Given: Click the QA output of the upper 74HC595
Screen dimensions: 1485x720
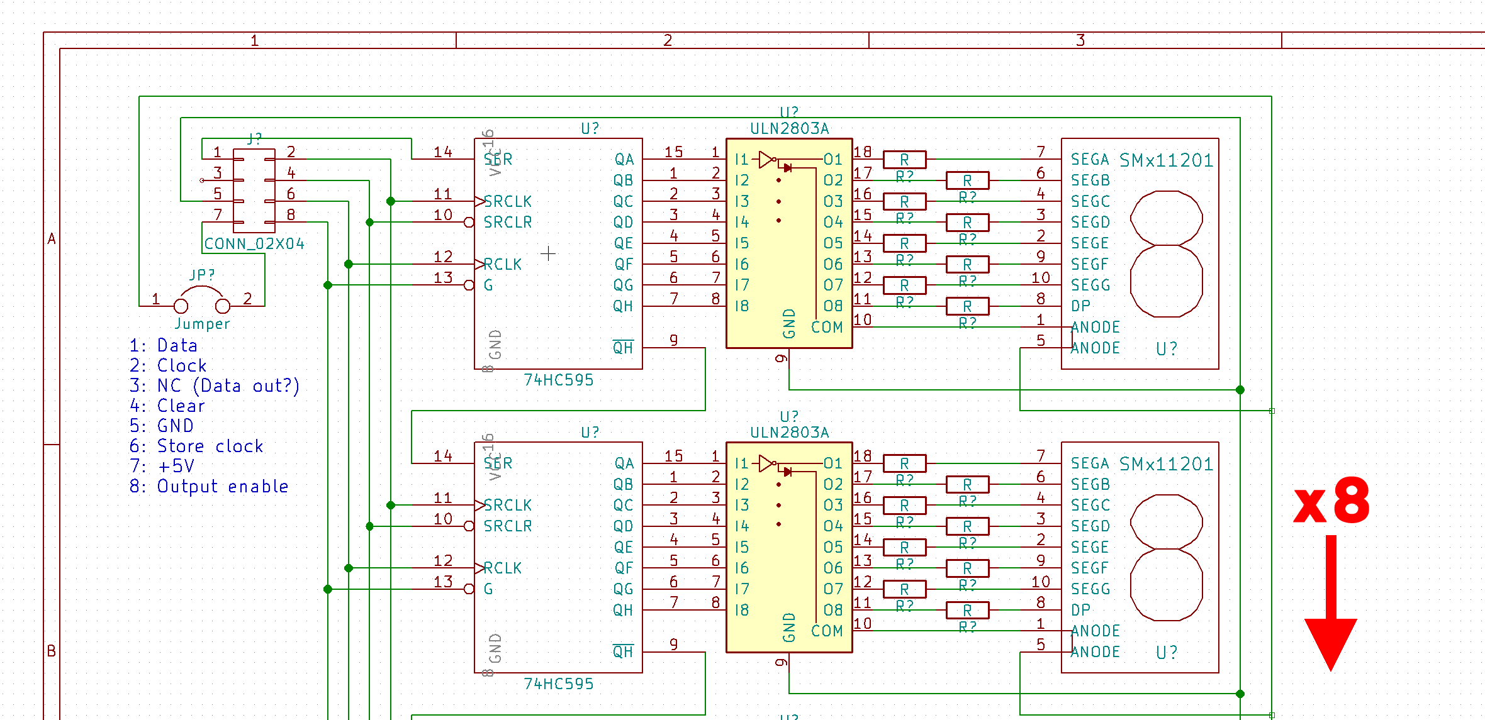Looking at the screenshot, I should (624, 159).
